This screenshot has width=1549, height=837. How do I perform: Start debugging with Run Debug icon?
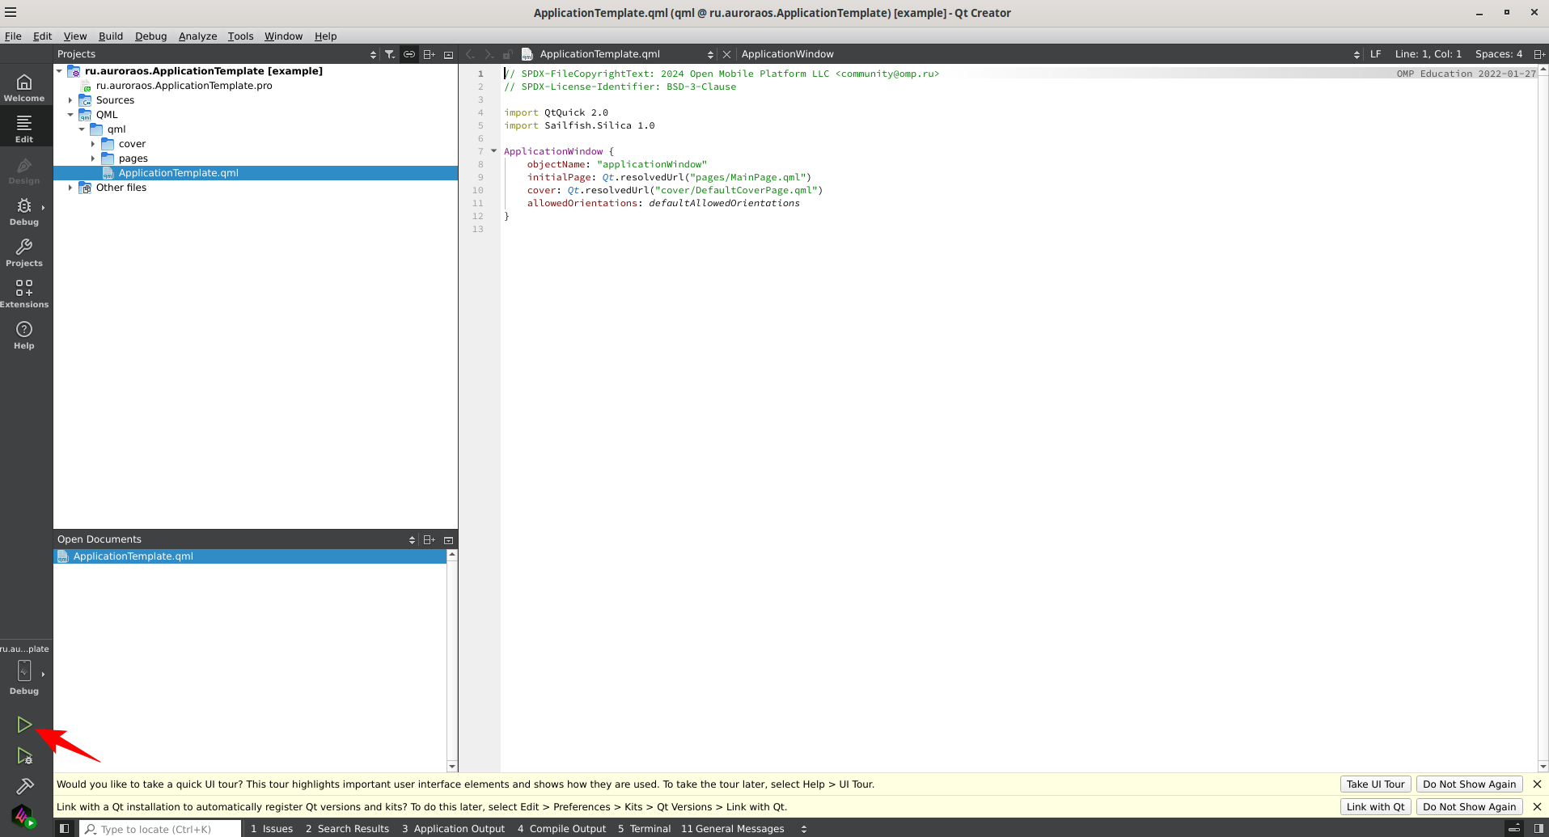[x=24, y=756]
